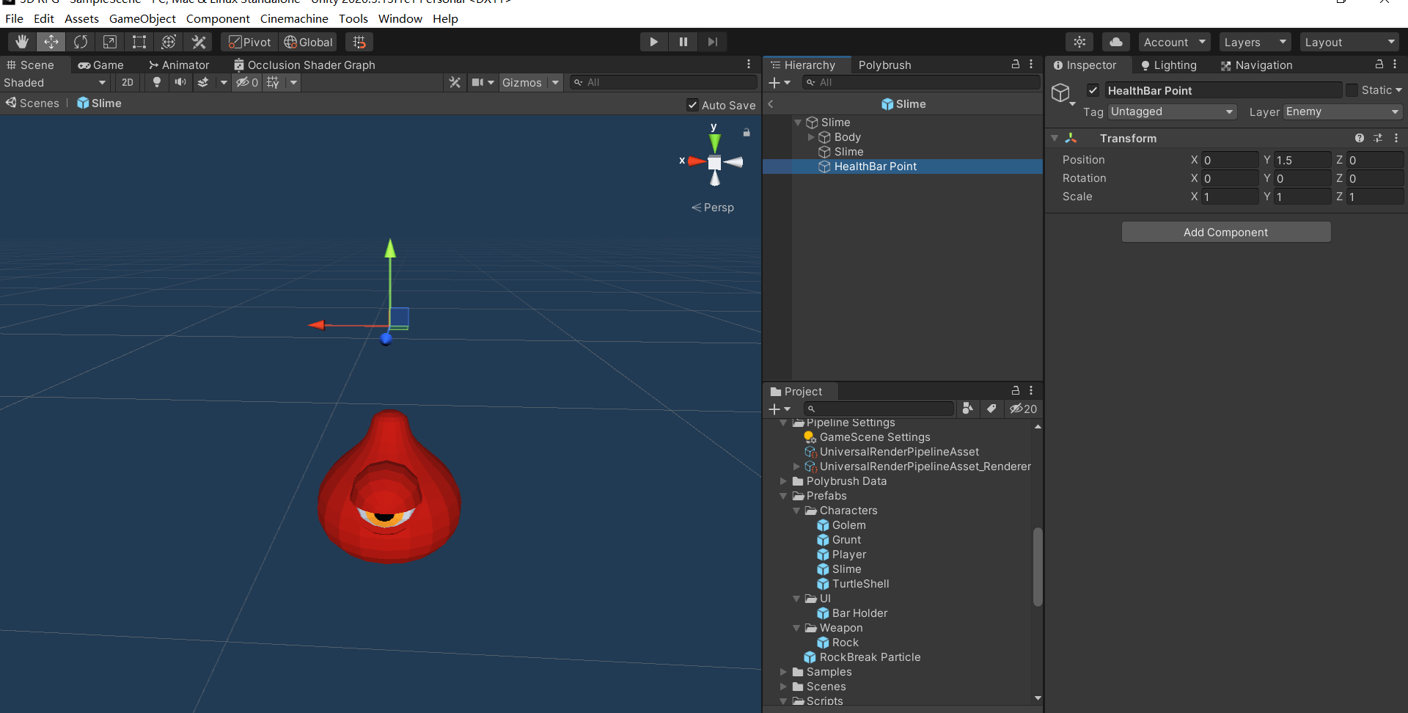Screen dimensions: 1408x713
Task: Open the File menu
Action: pos(14,18)
